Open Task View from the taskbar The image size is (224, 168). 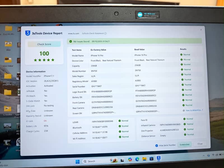pyautogui.click(x=122, y=160)
